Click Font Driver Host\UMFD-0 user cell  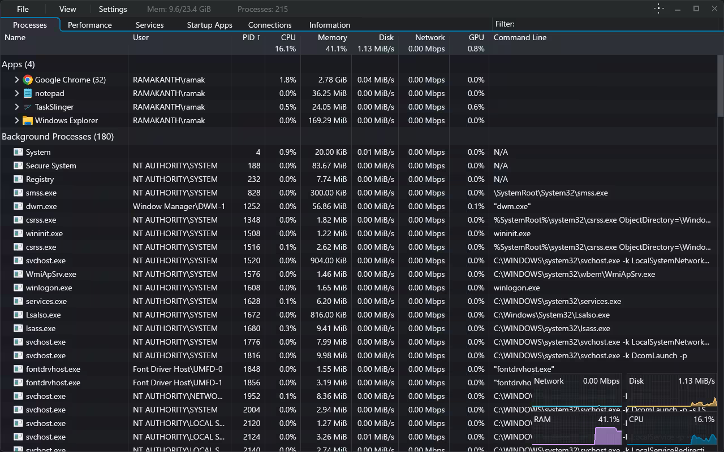[178, 369]
